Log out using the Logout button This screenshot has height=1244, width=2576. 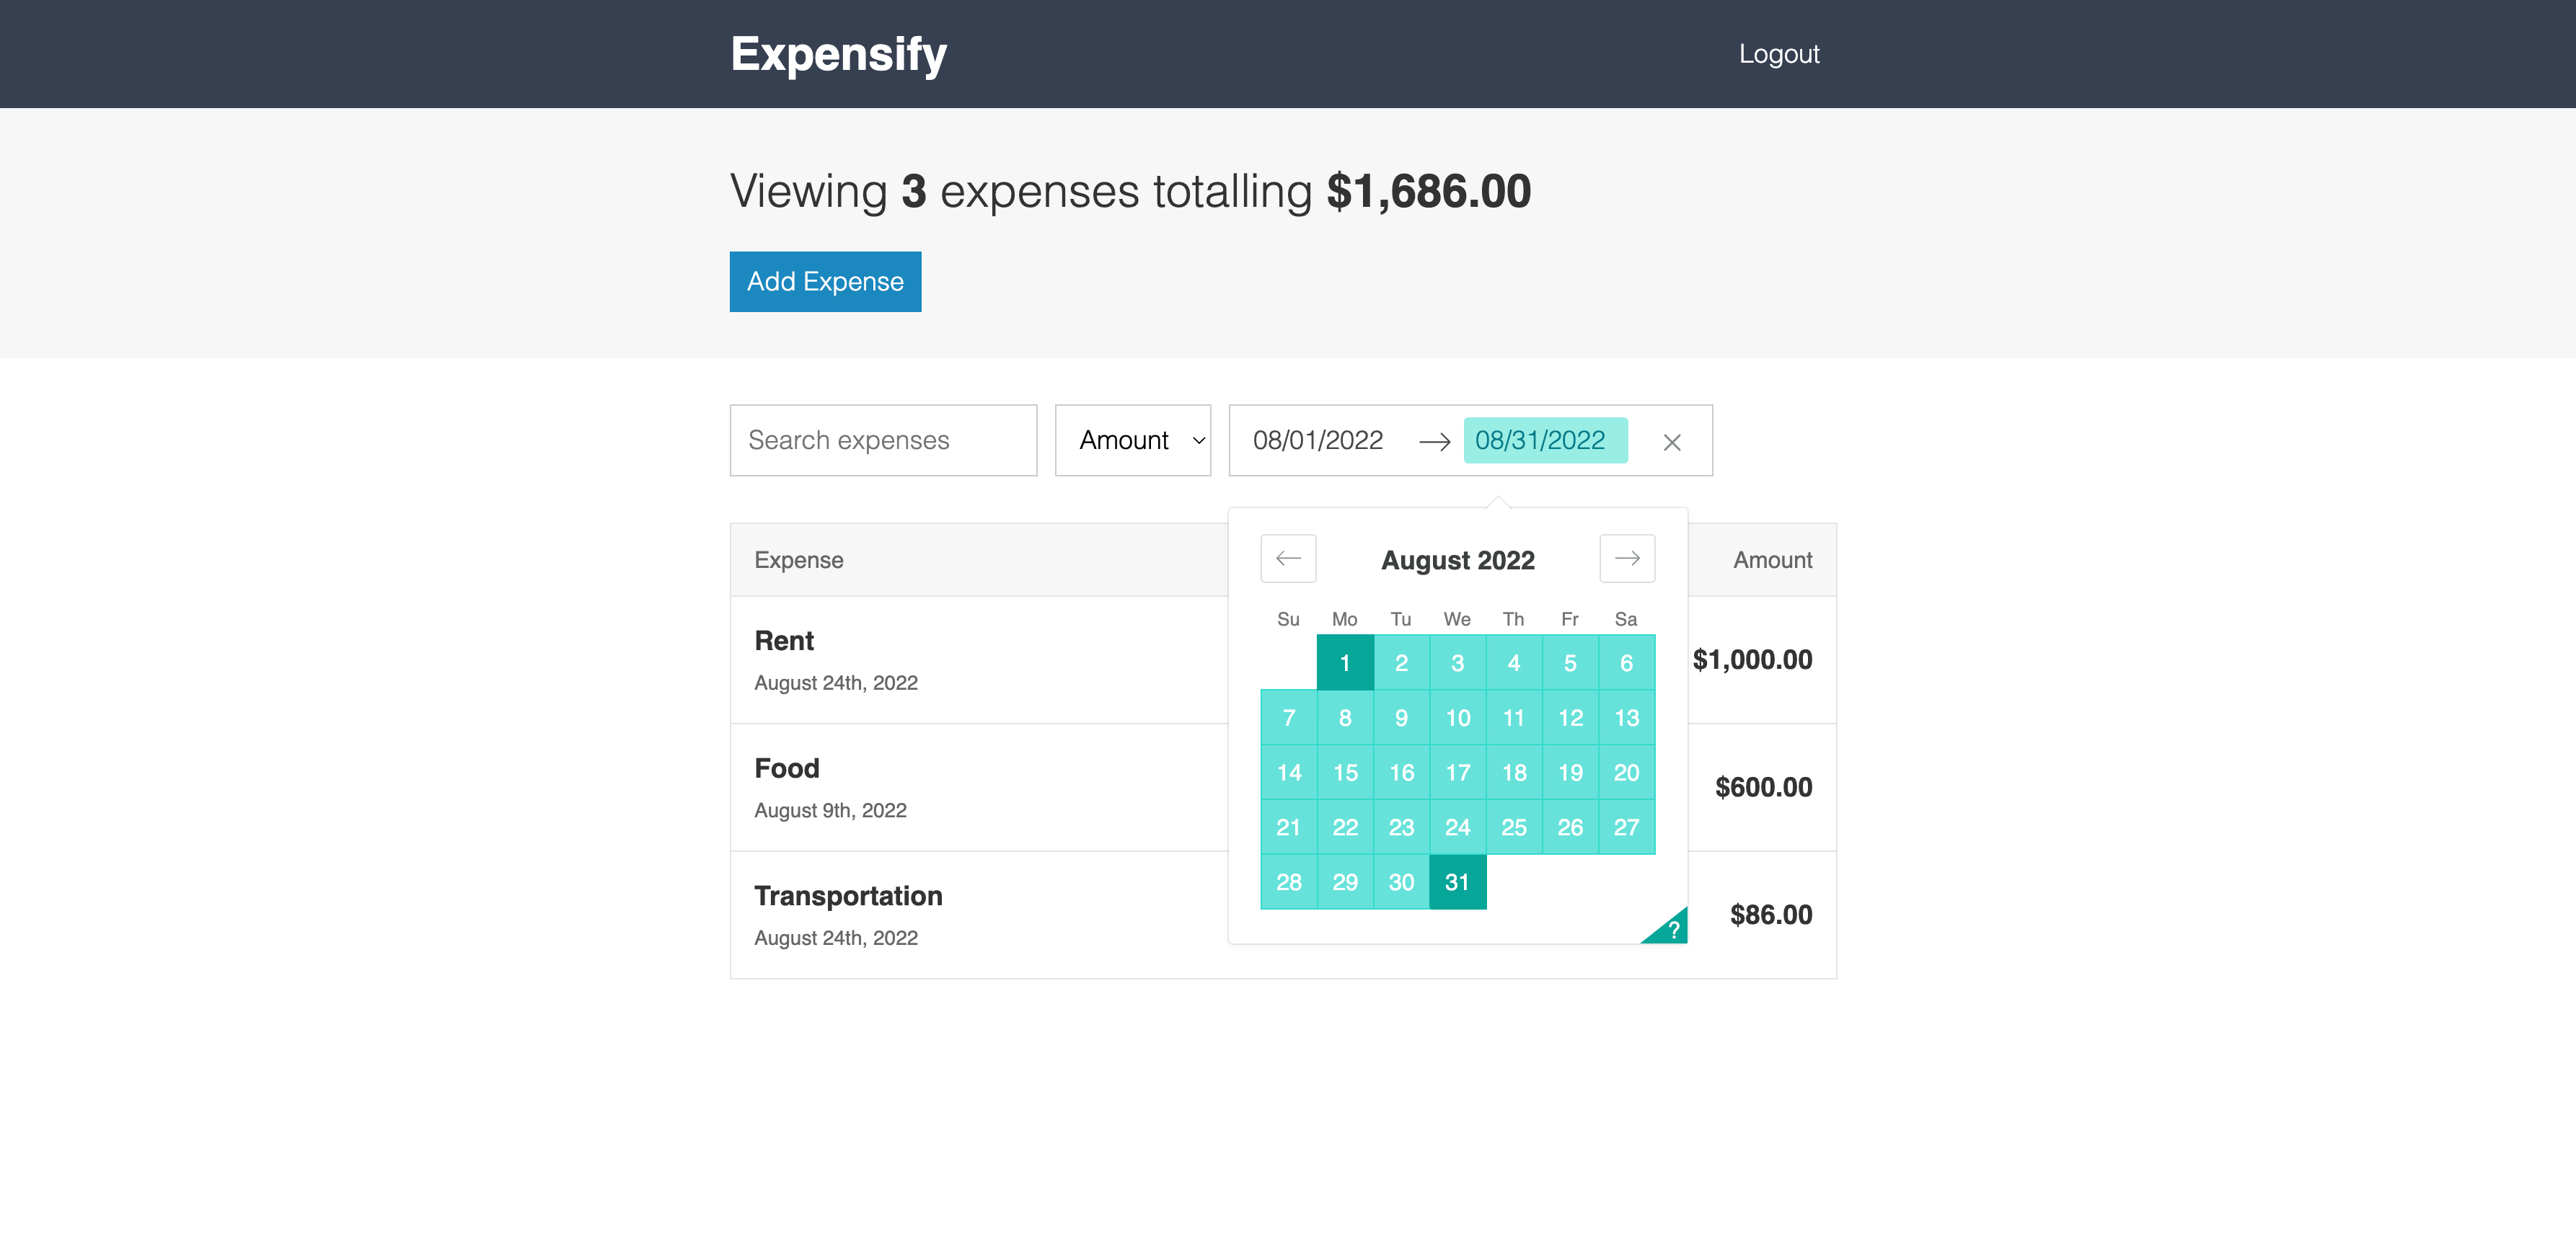click(1779, 54)
